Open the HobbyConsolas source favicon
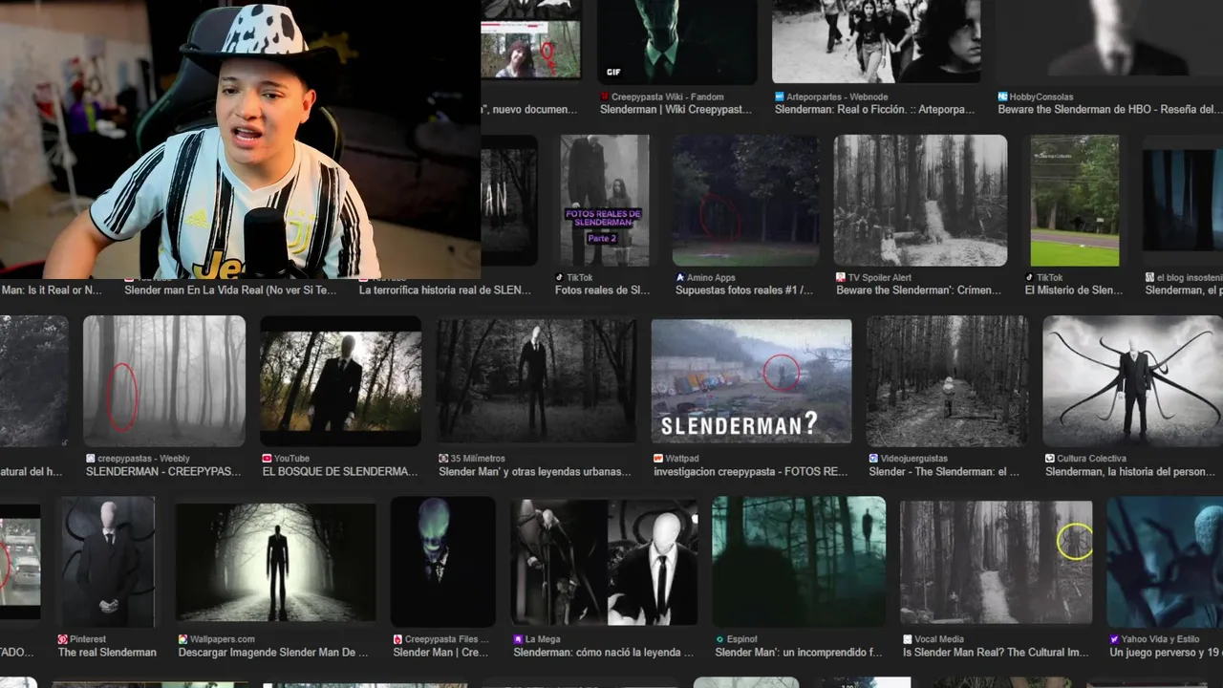Viewport: 1223px width, 688px height. click(x=1002, y=97)
